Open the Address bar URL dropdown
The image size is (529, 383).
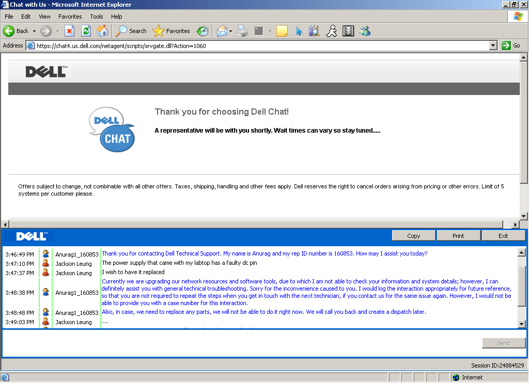click(x=493, y=45)
